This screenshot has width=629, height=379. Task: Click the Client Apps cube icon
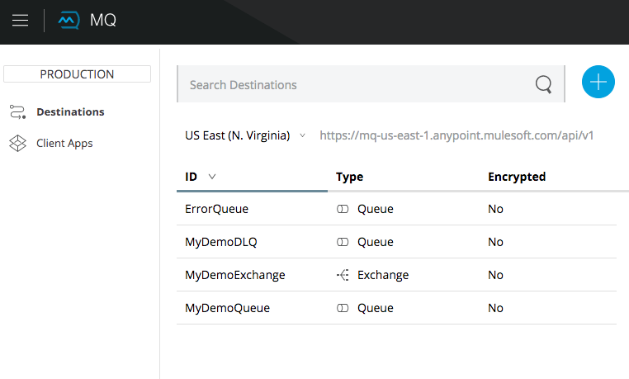(17, 143)
